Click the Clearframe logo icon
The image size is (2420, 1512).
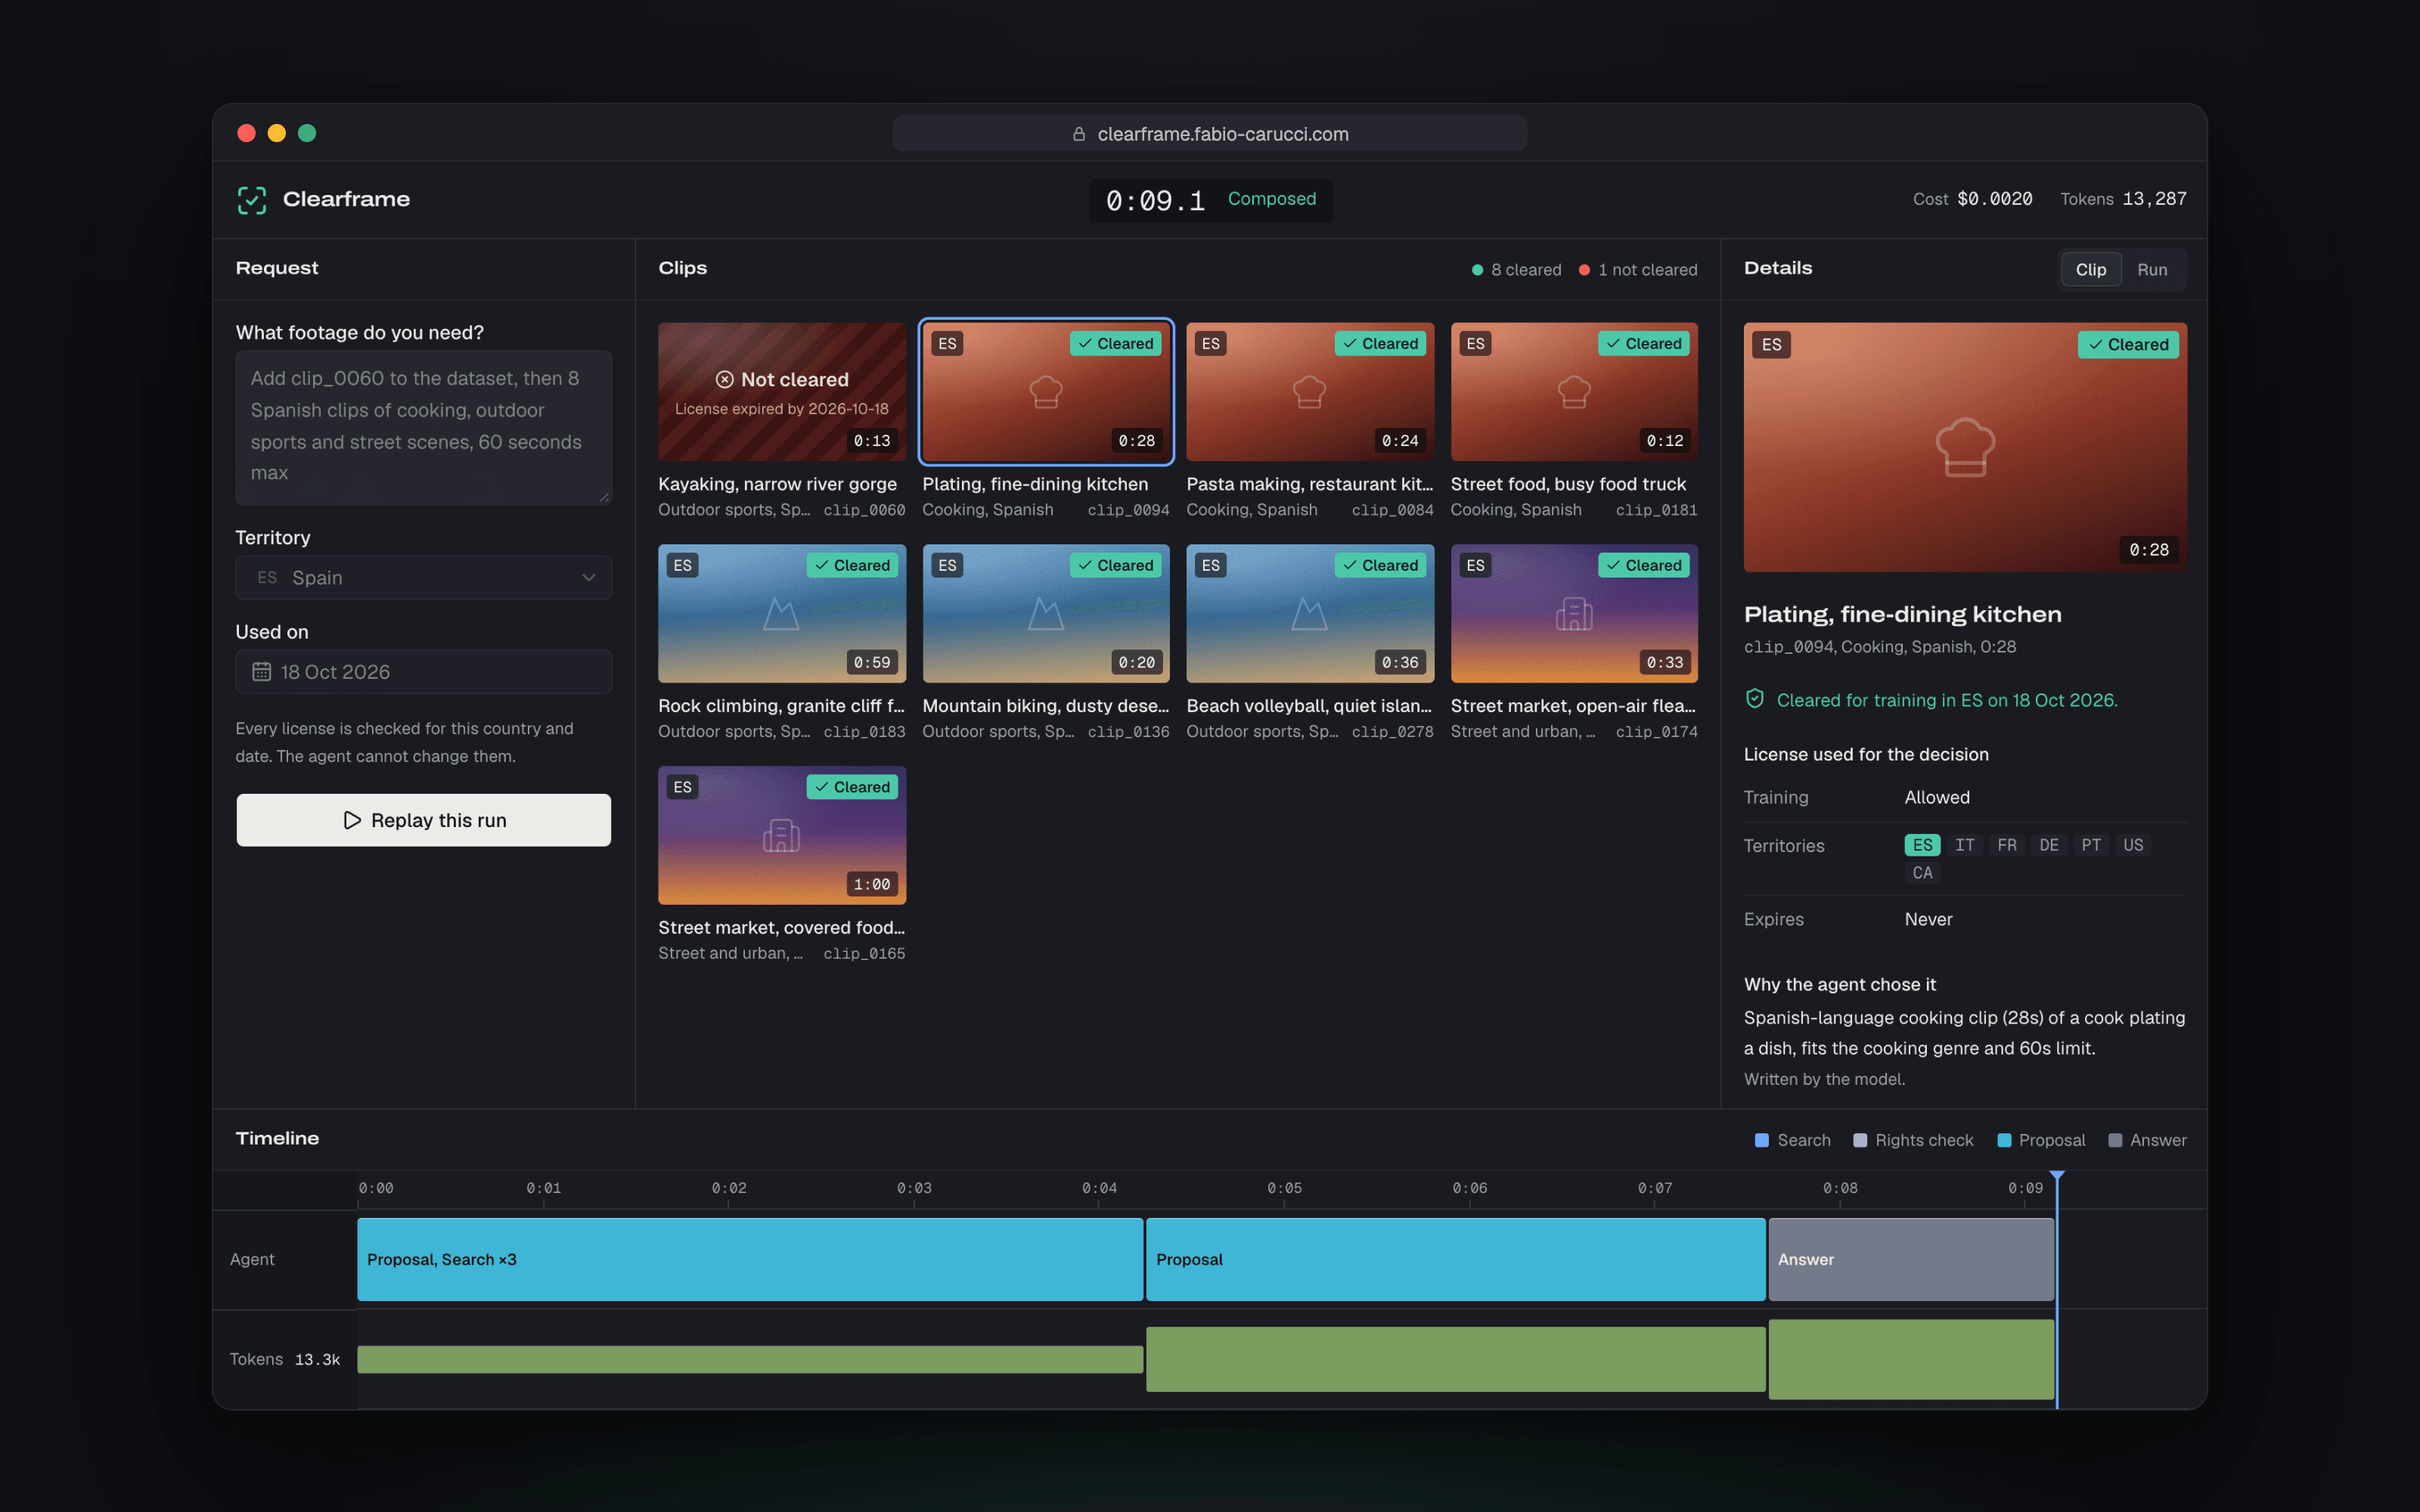coord(252,200)
